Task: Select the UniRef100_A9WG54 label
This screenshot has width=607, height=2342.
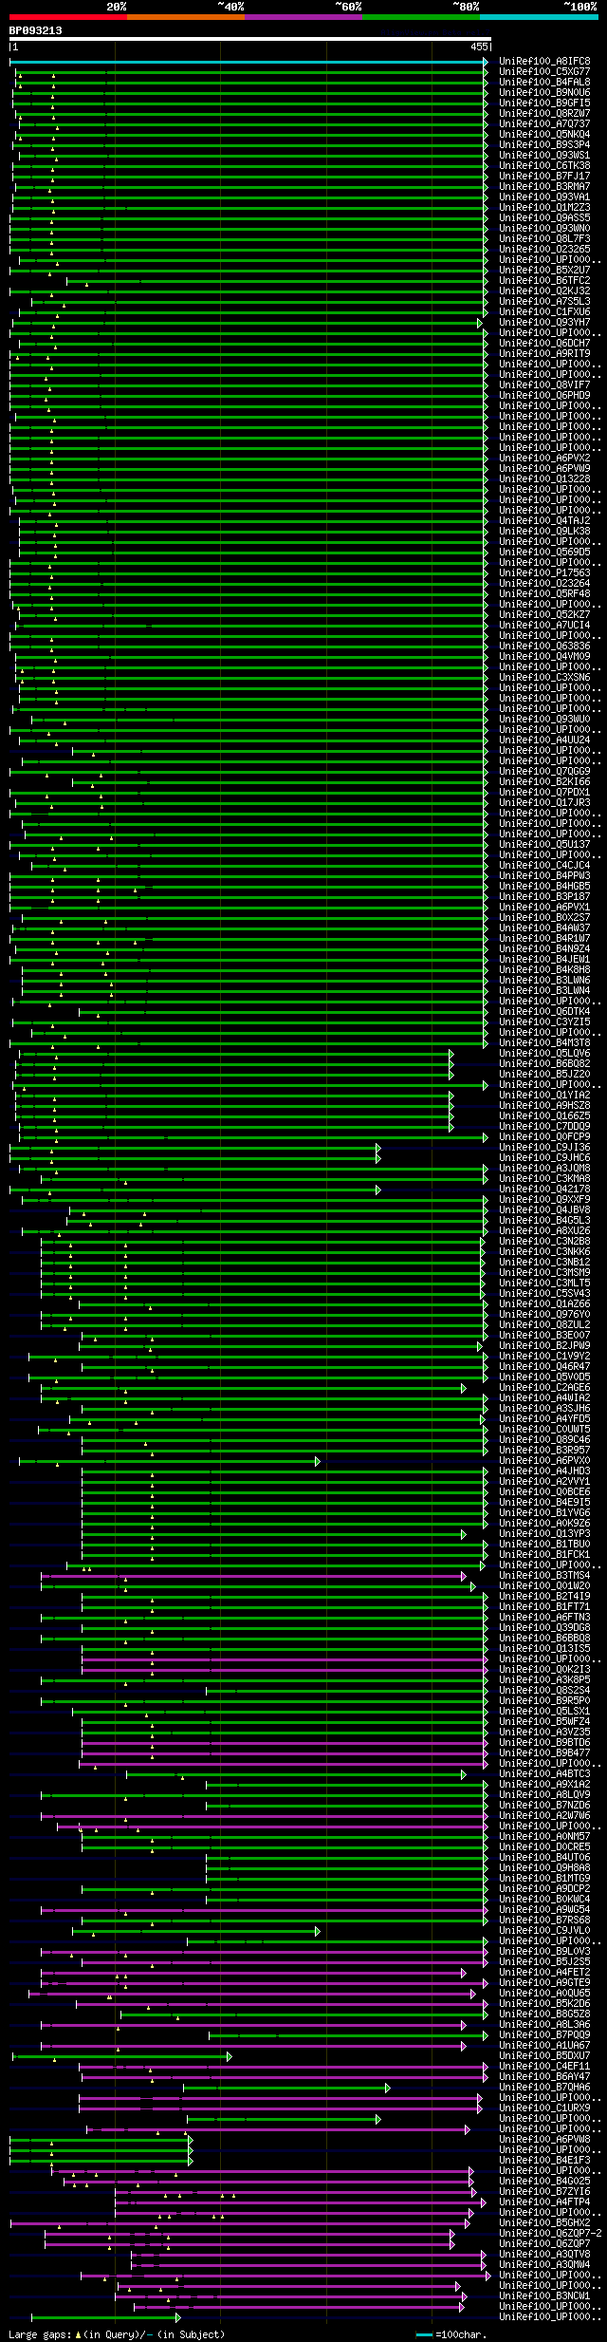Action: [544, 1910]
